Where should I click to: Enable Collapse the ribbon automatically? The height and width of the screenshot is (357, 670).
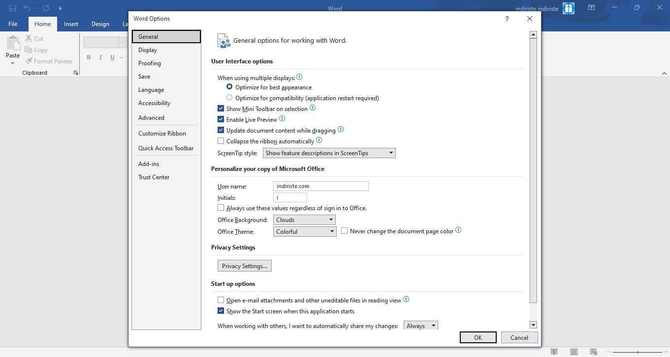[x=221, y=141]
